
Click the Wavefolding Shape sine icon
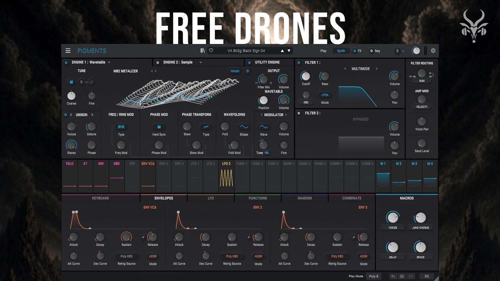coord(244,127)
